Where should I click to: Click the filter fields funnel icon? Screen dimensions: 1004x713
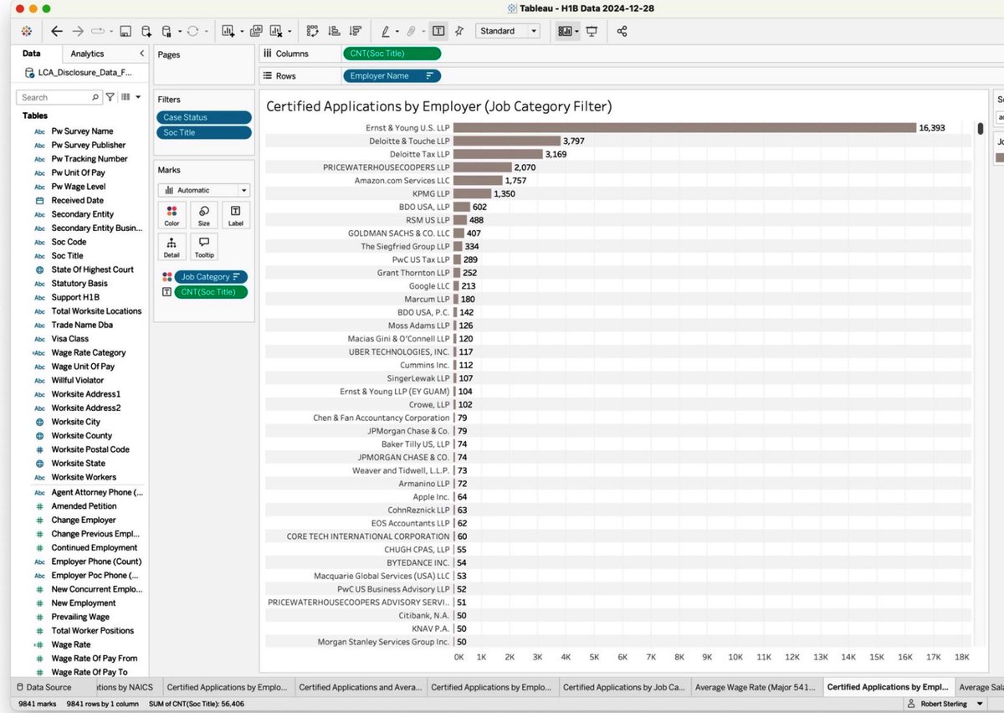(x=110, y=97)
